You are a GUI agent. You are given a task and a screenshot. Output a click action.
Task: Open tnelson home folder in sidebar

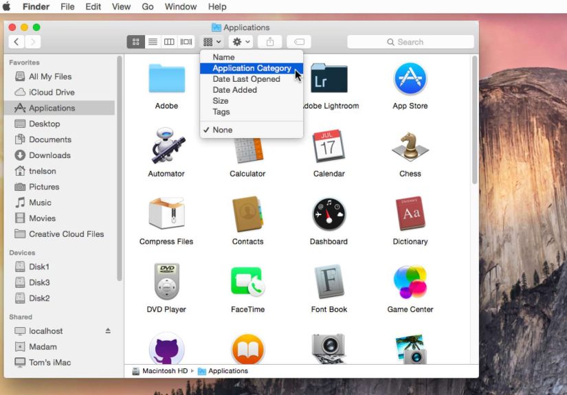[60, 171]
